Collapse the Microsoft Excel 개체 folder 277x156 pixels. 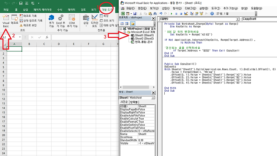pos(125,32)
